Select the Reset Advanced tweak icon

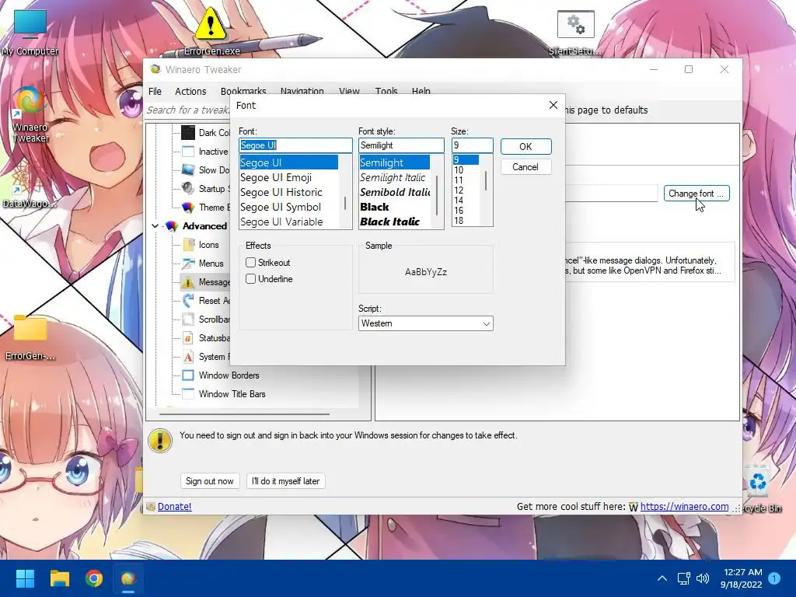(x=188, y=301)
